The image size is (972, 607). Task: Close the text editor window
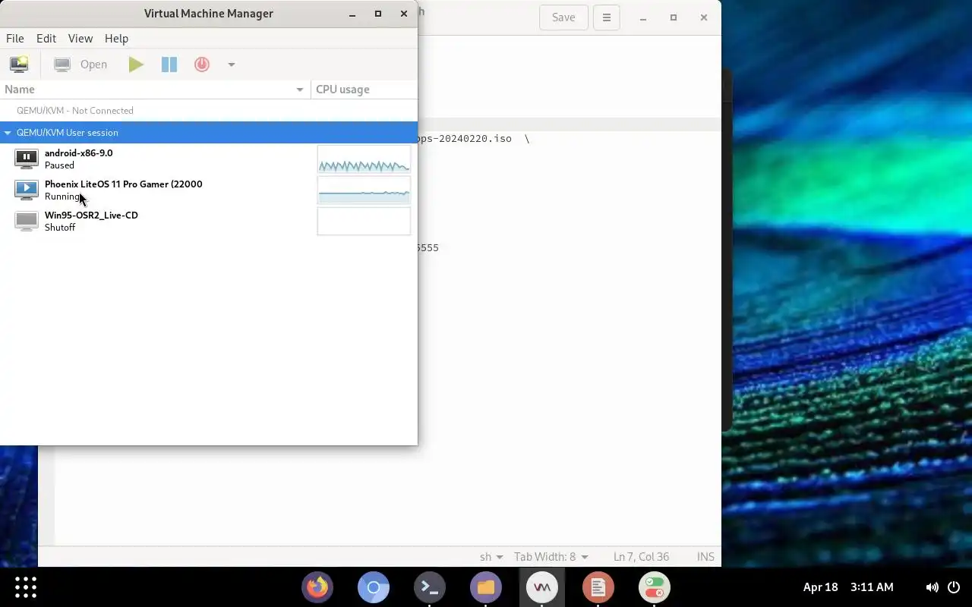tap(704, 17)
